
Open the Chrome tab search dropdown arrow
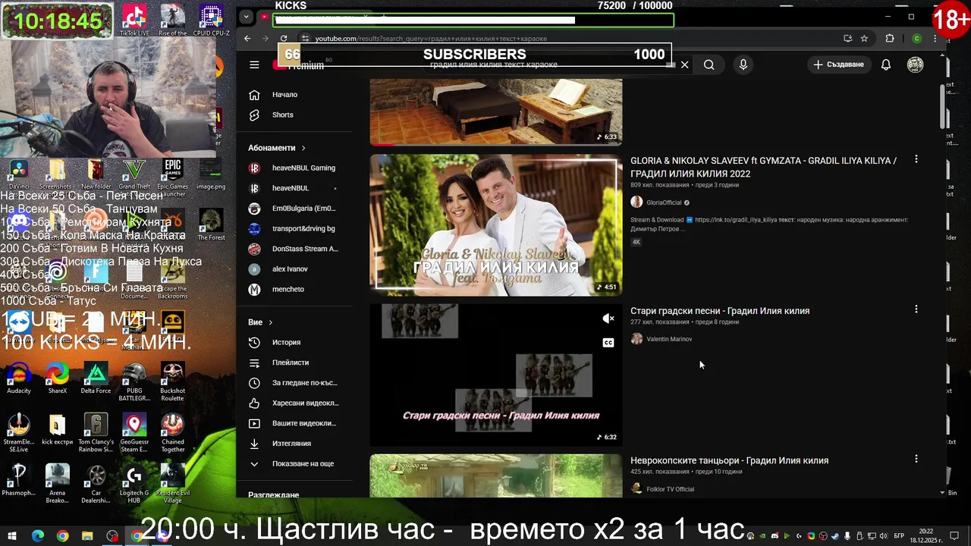coord(246,16)
